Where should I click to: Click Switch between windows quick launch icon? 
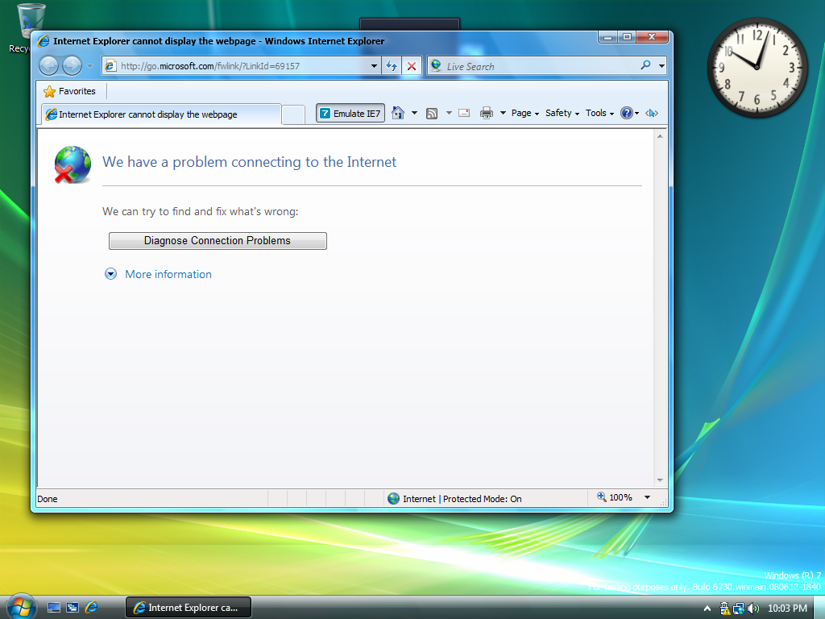point(72,608)
